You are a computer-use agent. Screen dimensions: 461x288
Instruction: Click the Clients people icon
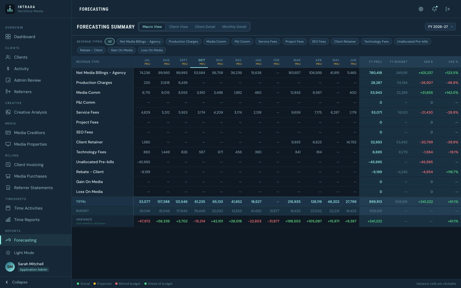[8, 57]
